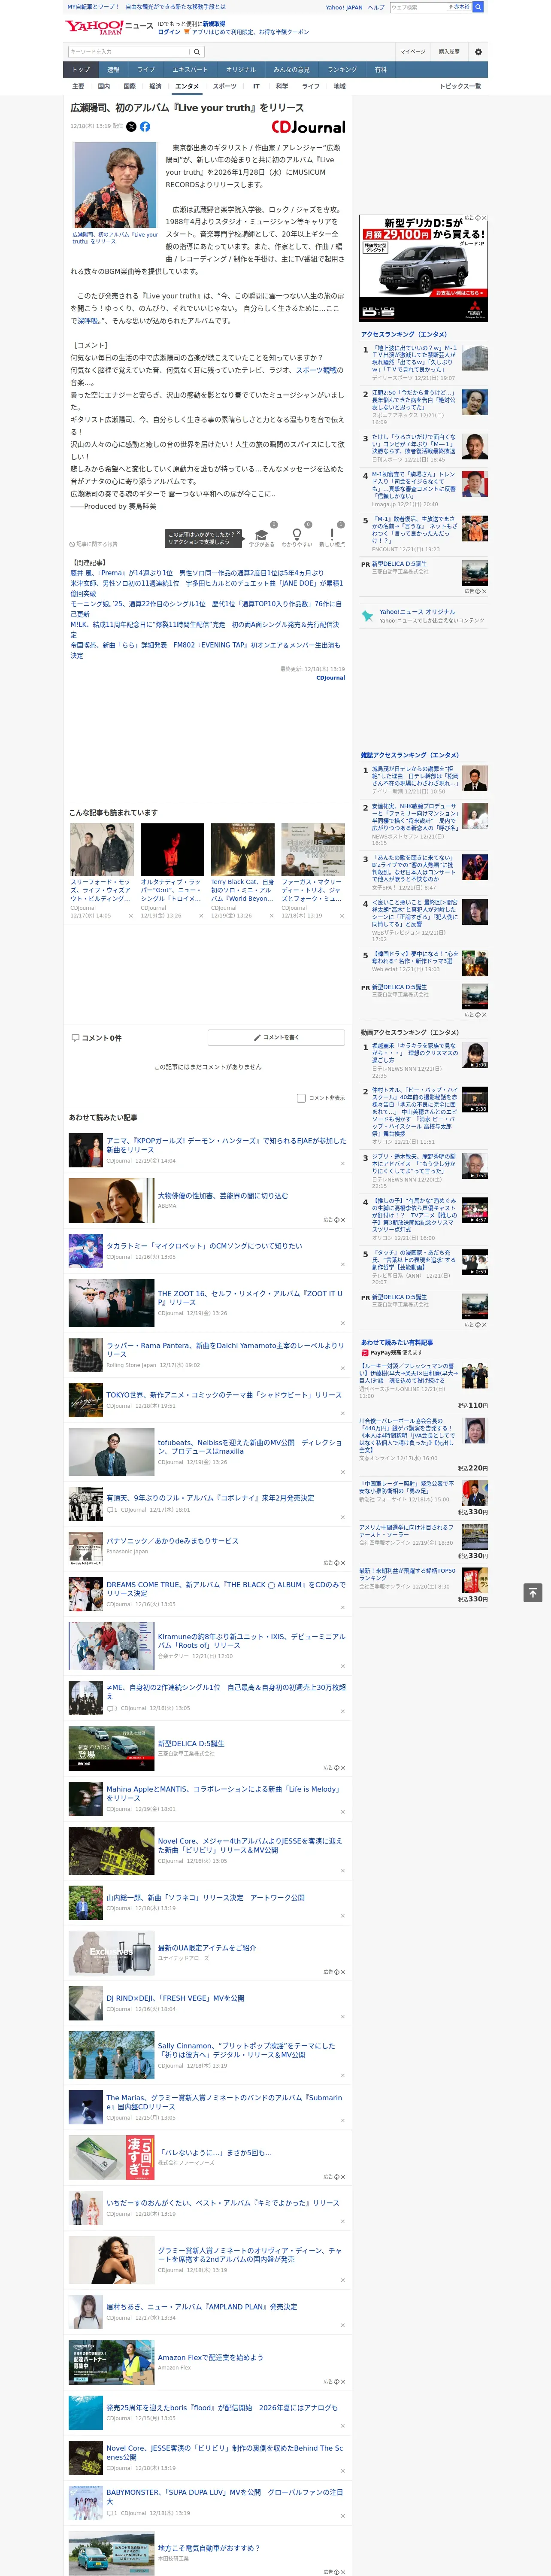Image resolution: width=551 pixels, height=2576 pixels.
Task: Open the エキスパート navigation tab
Action: (x=190, y=70)
